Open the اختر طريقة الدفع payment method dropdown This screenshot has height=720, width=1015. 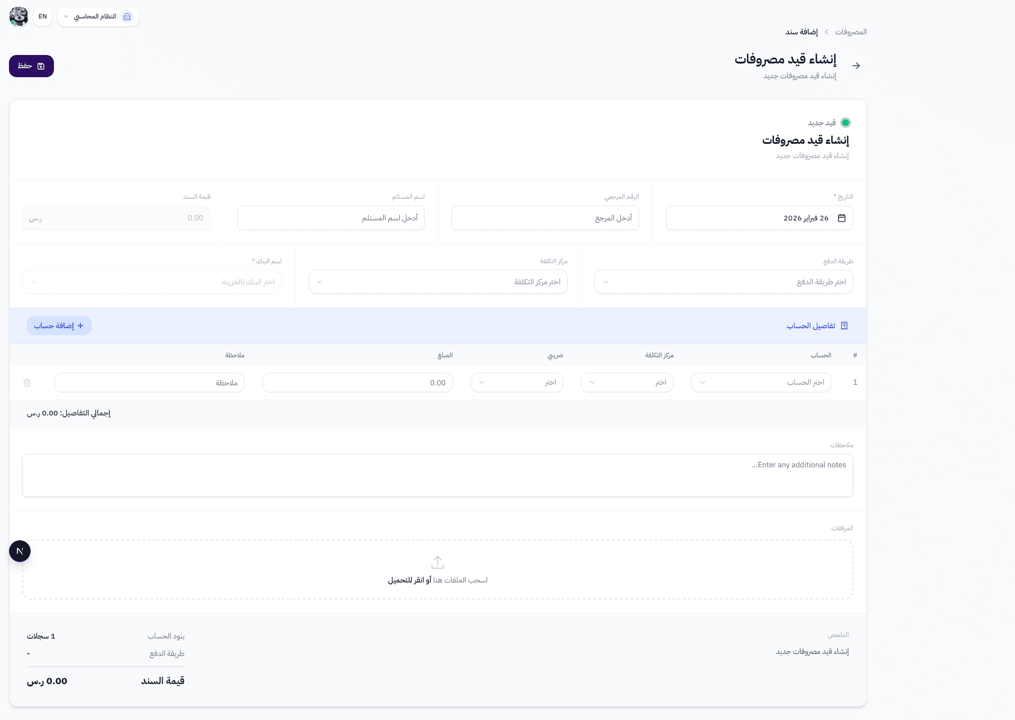724,282
